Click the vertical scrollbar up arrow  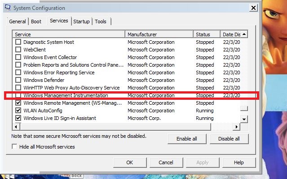[x=244, y=34]
